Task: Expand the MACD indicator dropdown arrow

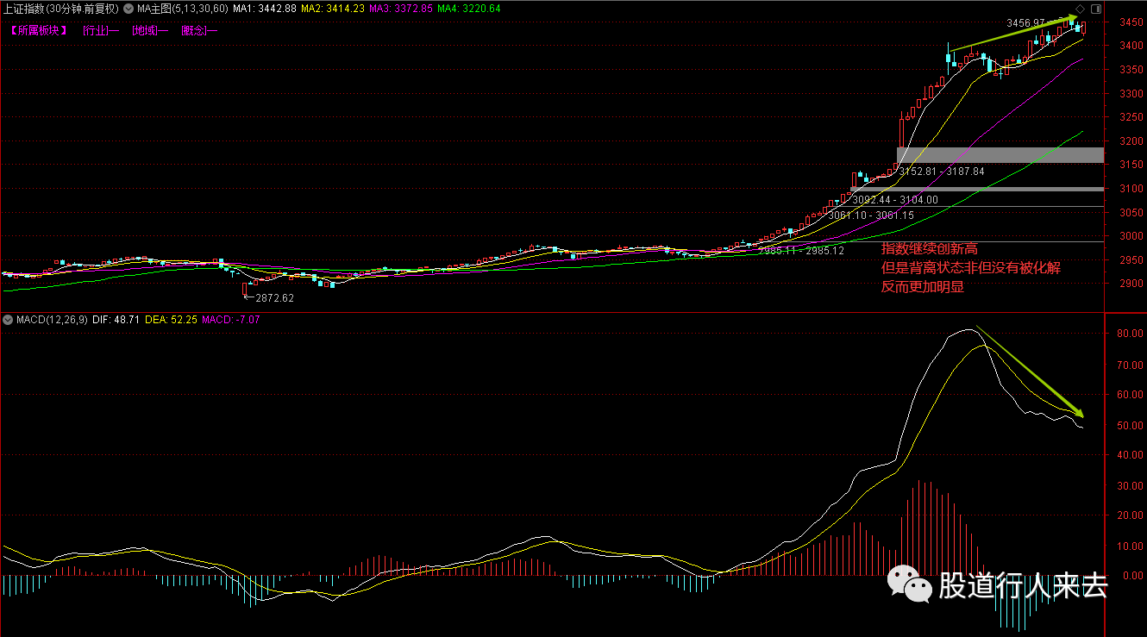Action: pos(8,320)
